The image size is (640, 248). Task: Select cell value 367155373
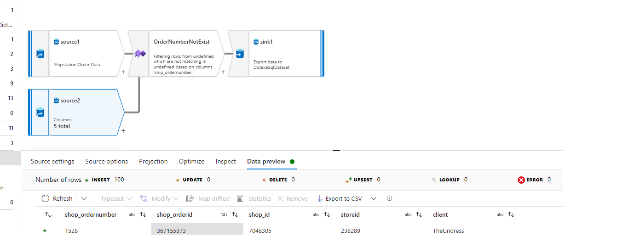(171, 231)
